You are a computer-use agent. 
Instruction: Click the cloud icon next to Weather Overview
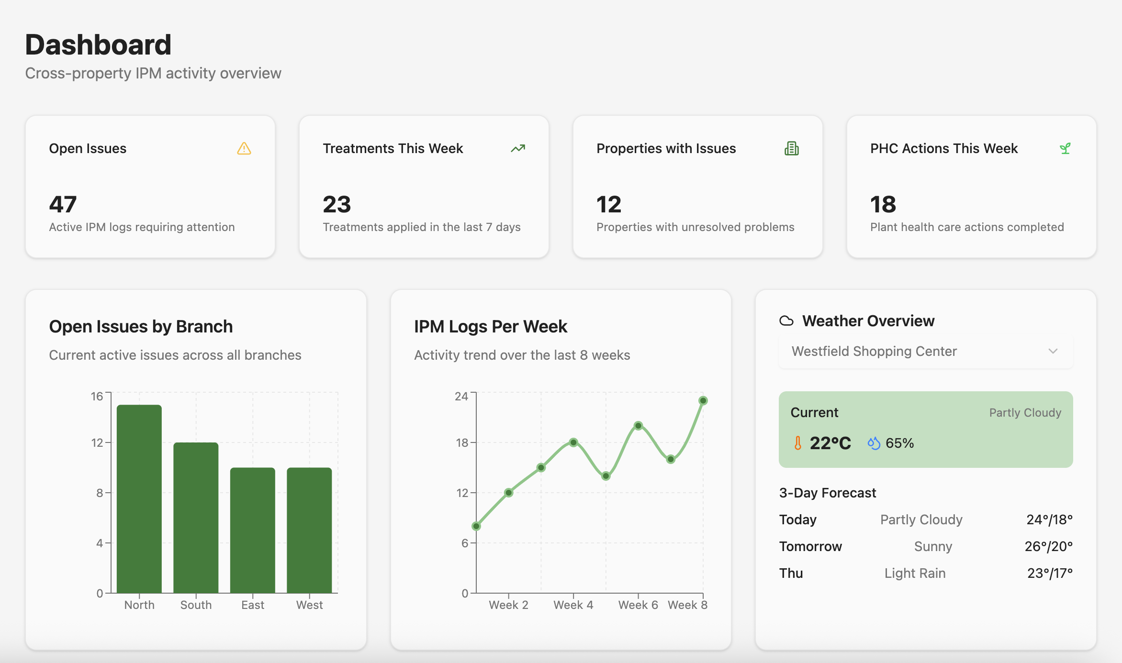tap(787, 320)
